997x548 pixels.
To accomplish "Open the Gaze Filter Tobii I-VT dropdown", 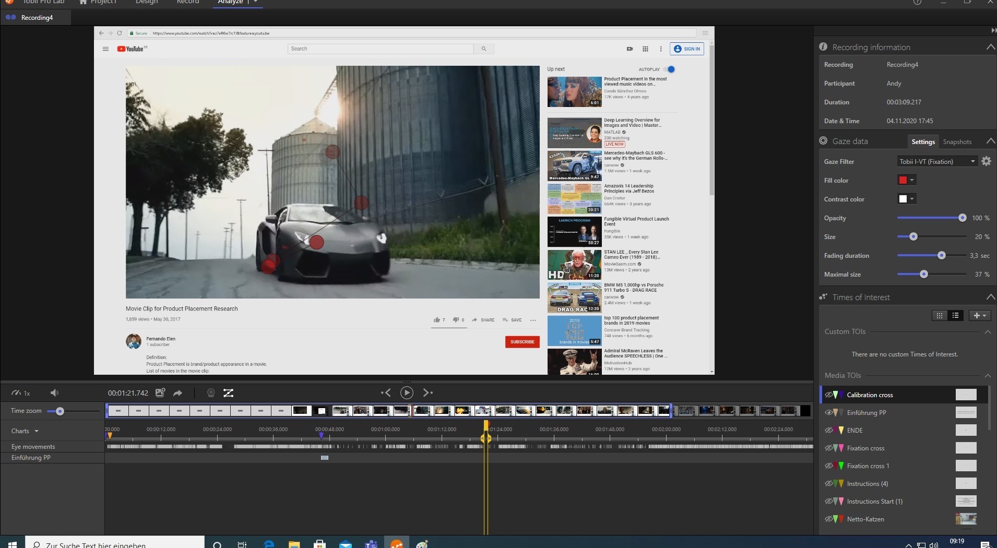I will point(936,161).
